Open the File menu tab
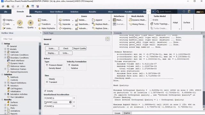Screen dimensions: 205x115 point(6,11)
